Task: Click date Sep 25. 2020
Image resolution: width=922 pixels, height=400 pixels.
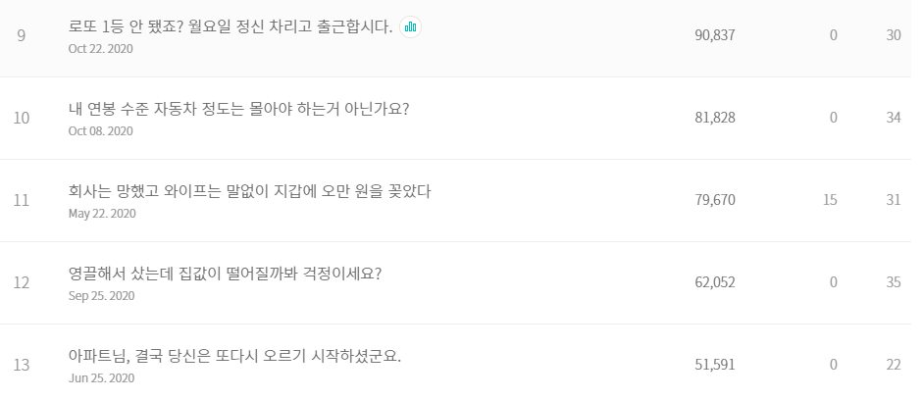Action: click(x=101, y=295)
